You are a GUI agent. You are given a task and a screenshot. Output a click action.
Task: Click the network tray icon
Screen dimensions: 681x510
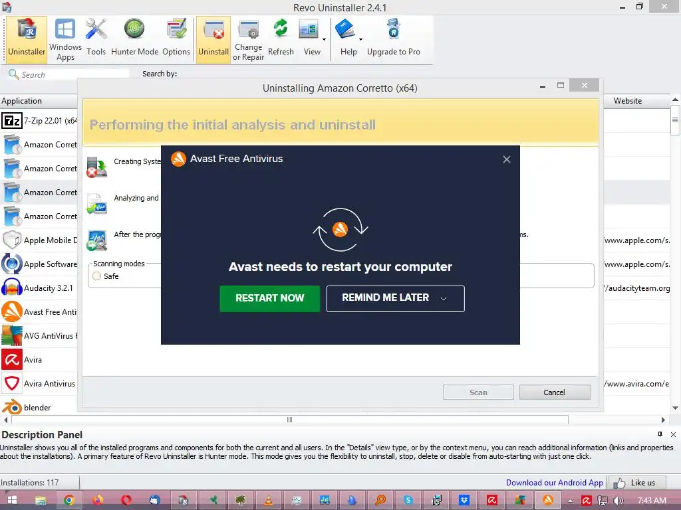pos(602,501)
